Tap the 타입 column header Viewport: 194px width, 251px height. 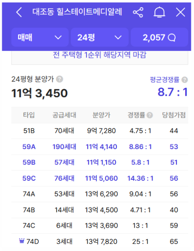click(x=29, y=115)
